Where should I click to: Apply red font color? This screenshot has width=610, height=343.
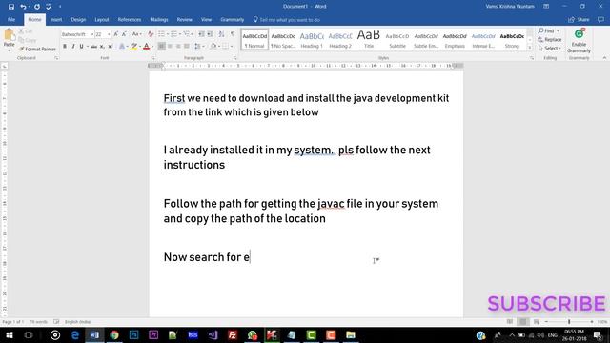(146, 47)
